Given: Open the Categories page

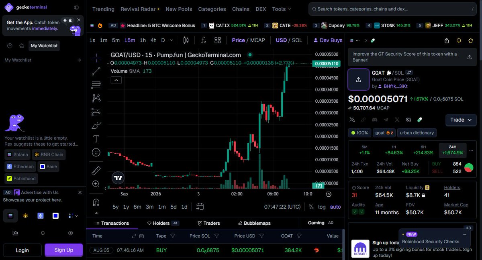Looking at the screenshot, I should [212, 9].
